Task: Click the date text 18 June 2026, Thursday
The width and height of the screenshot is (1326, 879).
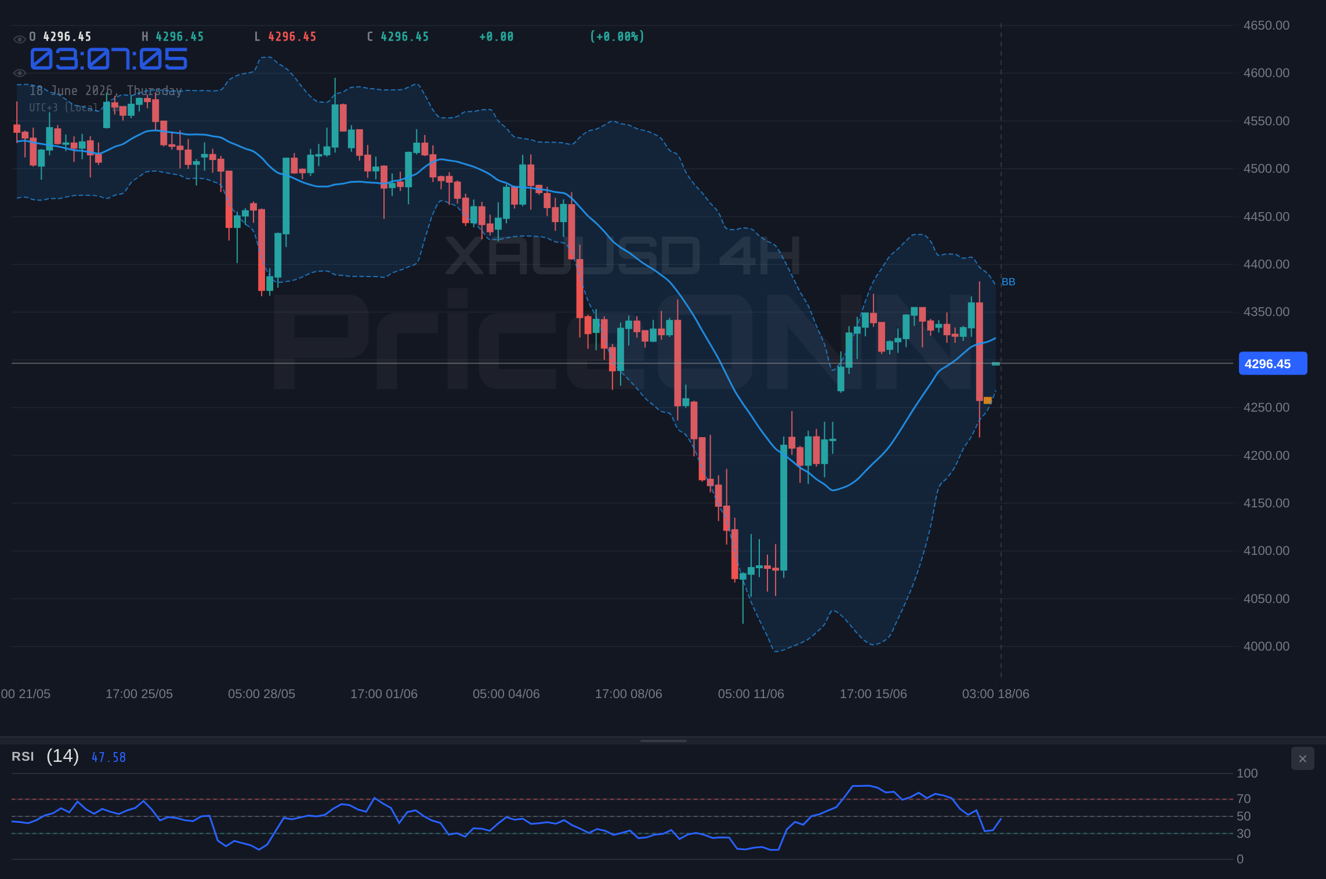Action: click(106, 91)
